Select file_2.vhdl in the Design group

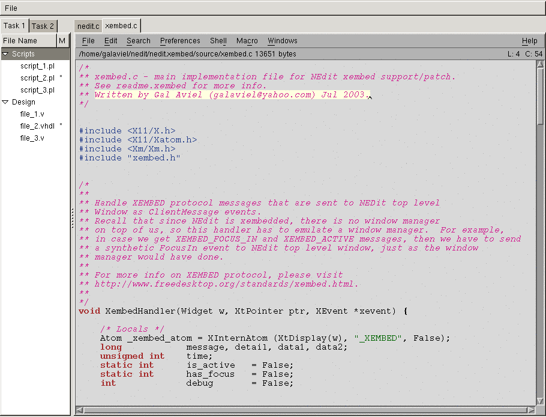tap(37, 126)
